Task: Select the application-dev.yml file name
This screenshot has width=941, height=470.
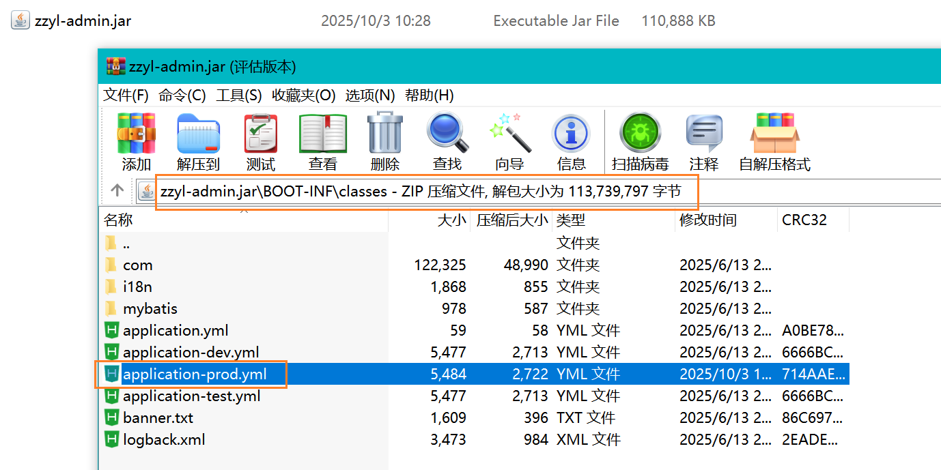Action: pos(191,352)
